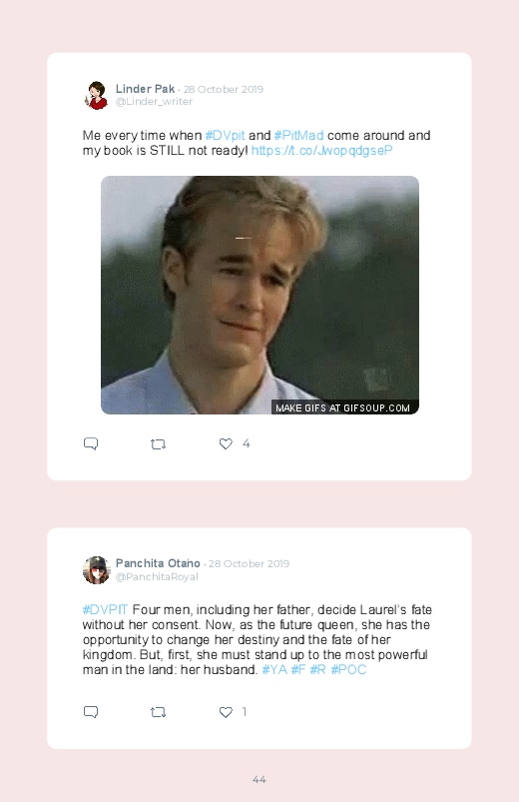
Task: Open the #POC hashtag
Action: [348, 669]
